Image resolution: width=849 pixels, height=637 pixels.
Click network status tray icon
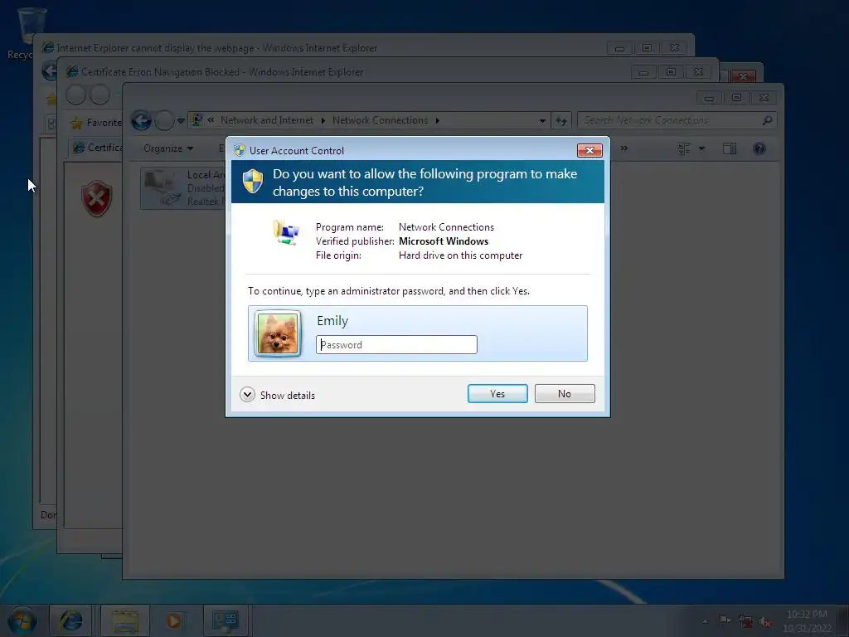point(745,621)
